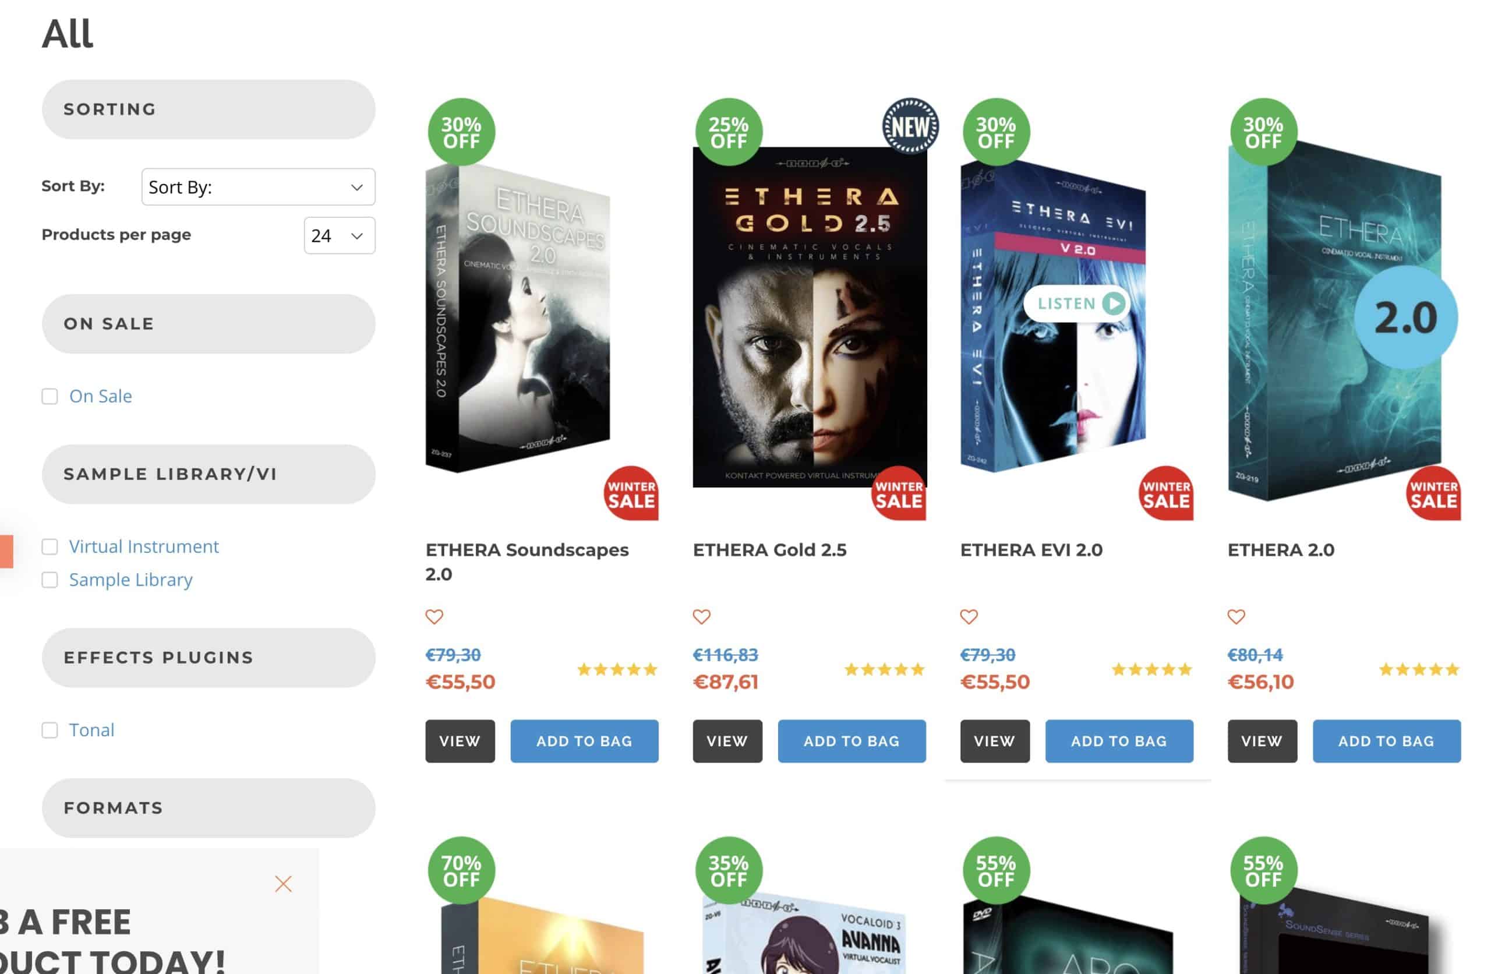This screenshot has height=974, width=1491.
Task: Click the wishlist heart for ETHERA Gold 2.5
Action: click(702, 617)
